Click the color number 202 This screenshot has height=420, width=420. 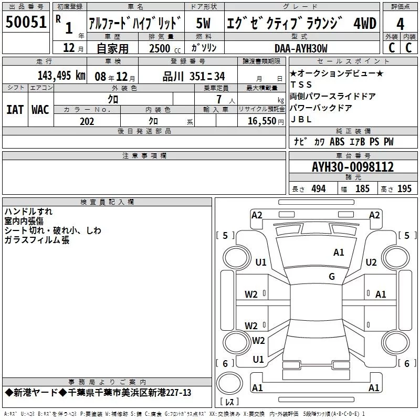[87, 121]
